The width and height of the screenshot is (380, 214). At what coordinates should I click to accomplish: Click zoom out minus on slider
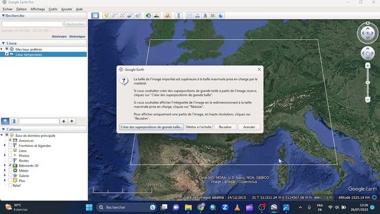368,99
